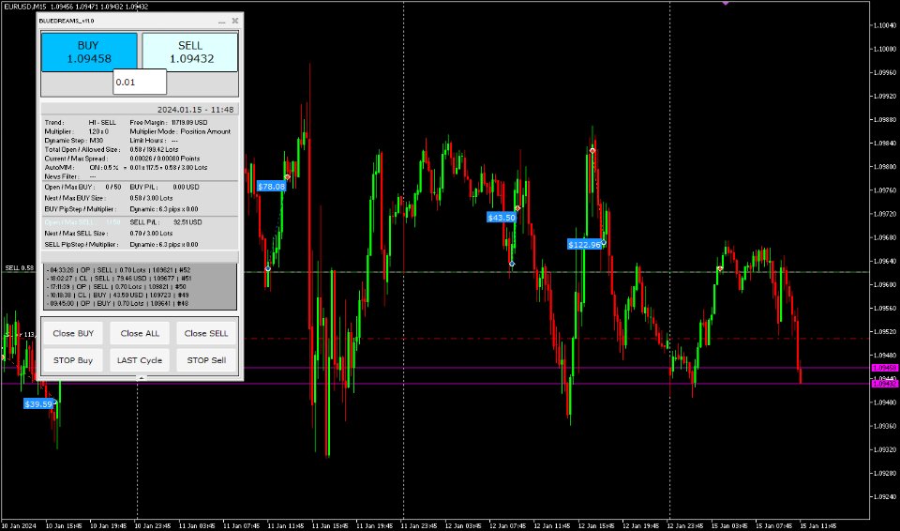Focus the 0.01 lot size field
900x531 pixels.
pyautogui.click(x=140, y=82)
